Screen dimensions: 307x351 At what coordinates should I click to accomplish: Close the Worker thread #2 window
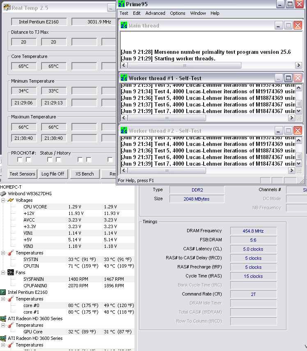pos(298,131)
